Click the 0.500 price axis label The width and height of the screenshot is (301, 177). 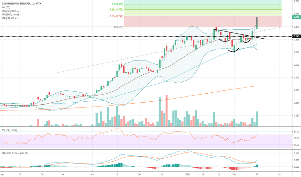pyautogui.click(x=296, y=65)
